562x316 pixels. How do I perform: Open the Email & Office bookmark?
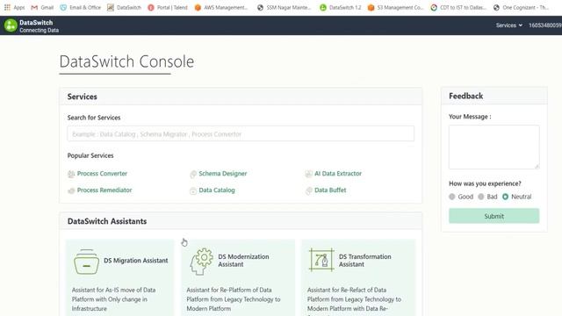(x=81, y=7)
